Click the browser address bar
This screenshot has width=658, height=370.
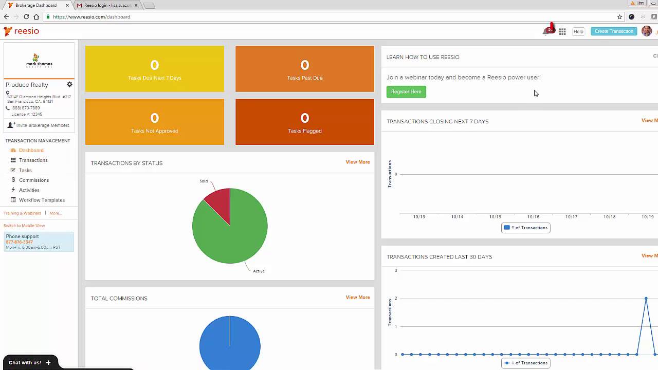(x=329, y=16)
